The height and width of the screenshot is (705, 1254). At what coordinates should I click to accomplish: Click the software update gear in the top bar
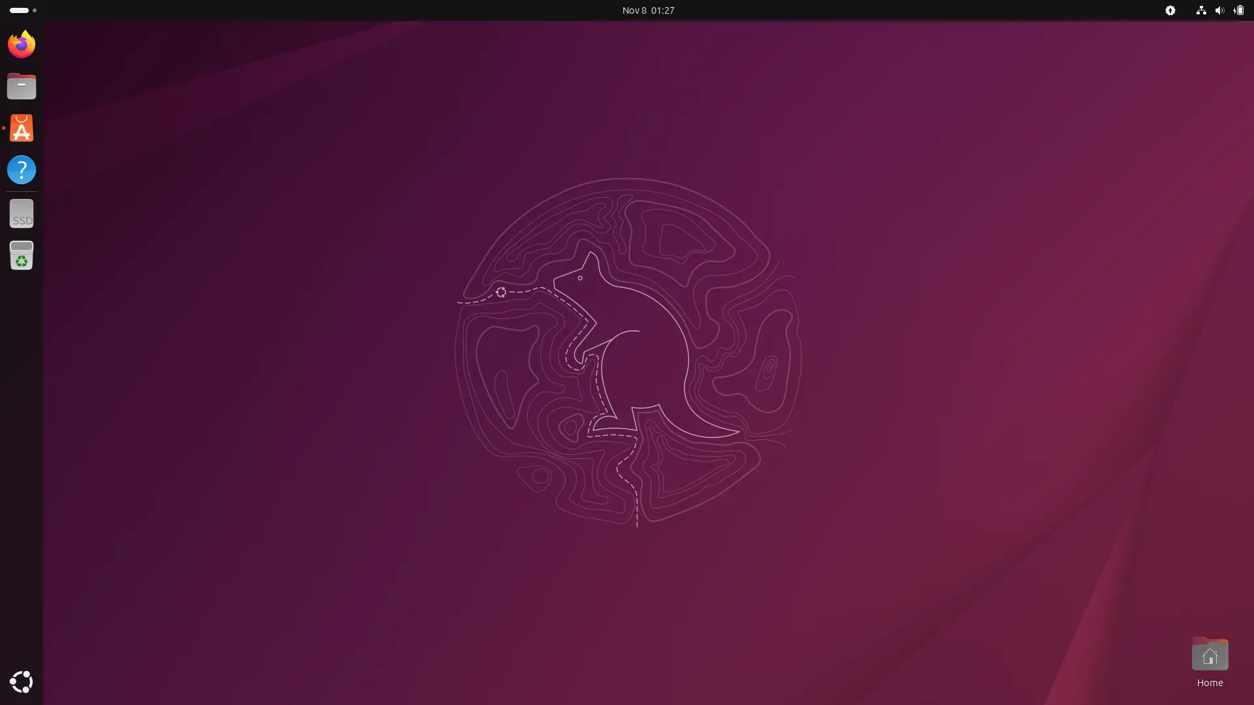click(1170, 10)
